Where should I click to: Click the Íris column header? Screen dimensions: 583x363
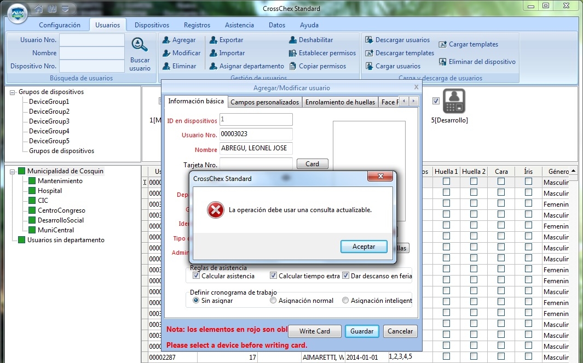point(528,171)
